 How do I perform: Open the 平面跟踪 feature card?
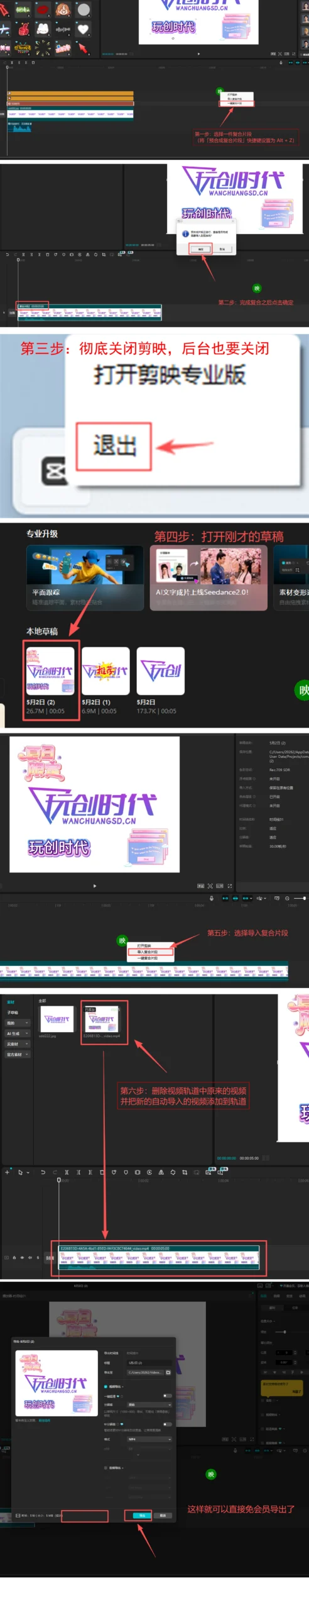[85, 577]
